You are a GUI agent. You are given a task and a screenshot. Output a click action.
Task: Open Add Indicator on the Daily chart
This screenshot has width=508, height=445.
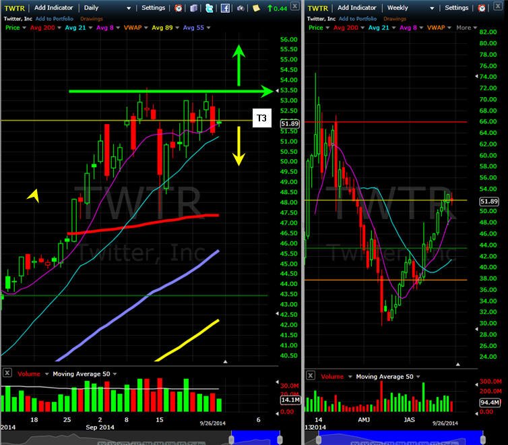point(53,8)
